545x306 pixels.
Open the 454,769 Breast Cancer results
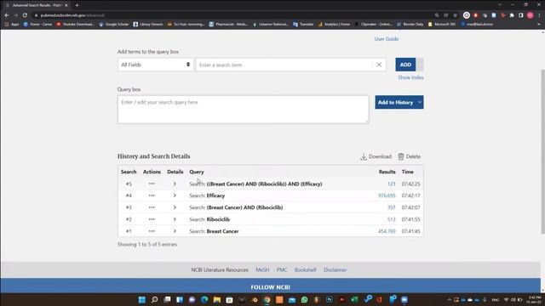(x=387, y=231)
